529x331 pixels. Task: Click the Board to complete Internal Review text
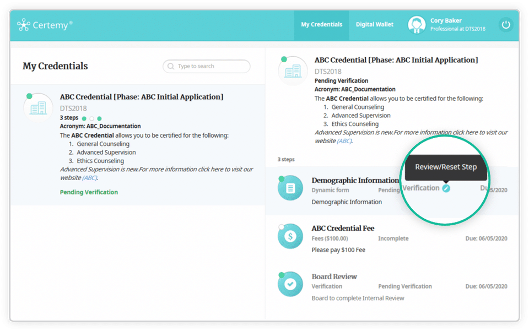[358, 298]
